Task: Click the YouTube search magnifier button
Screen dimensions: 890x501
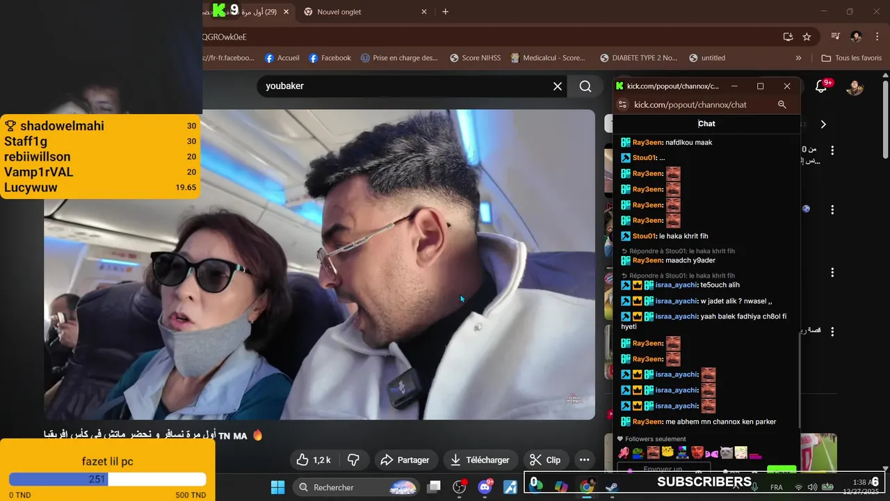Action: pos(585,86)
